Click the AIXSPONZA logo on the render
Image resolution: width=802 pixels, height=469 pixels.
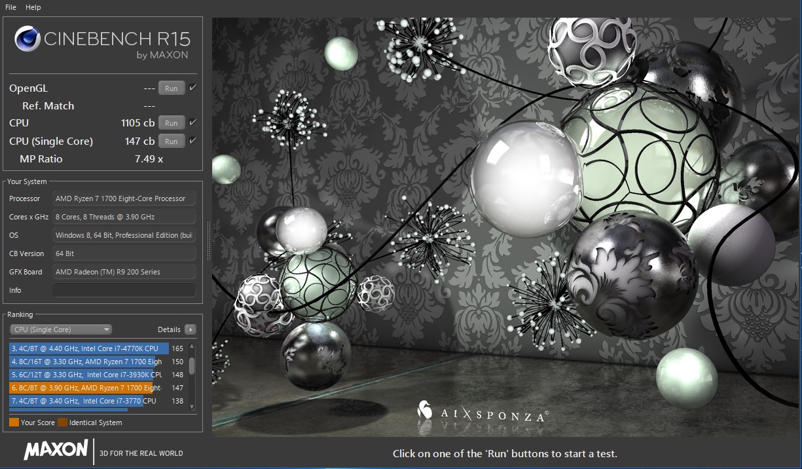click(483, 413)
